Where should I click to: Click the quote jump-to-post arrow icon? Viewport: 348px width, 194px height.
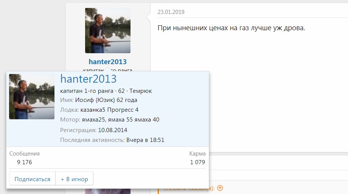click(220, 188)
